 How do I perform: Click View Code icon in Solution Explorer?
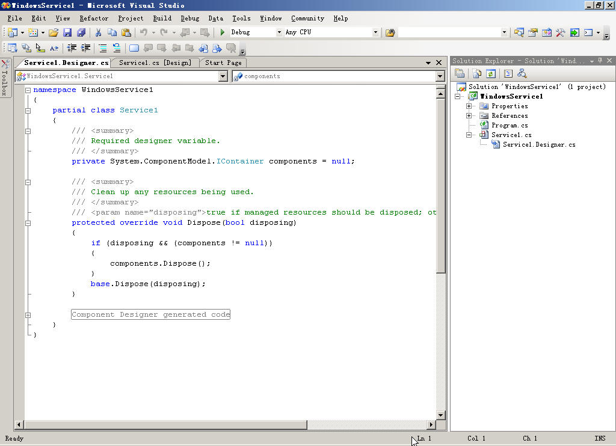click(508, 73)
